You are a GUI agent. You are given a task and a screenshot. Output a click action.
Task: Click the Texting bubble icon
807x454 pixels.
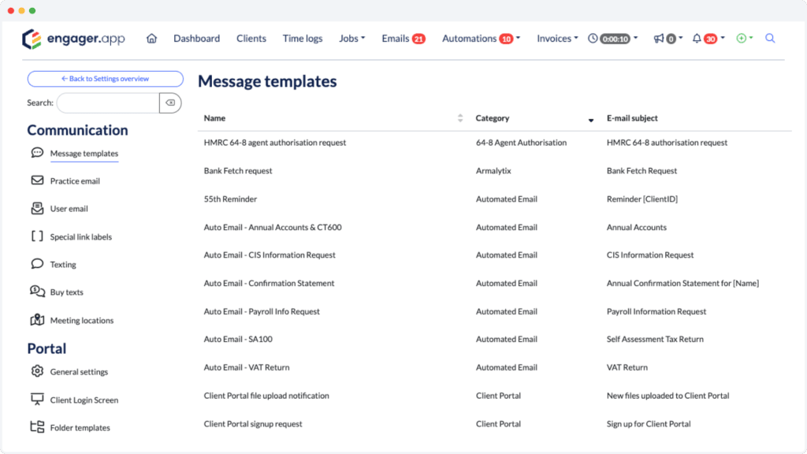point(37,264)
